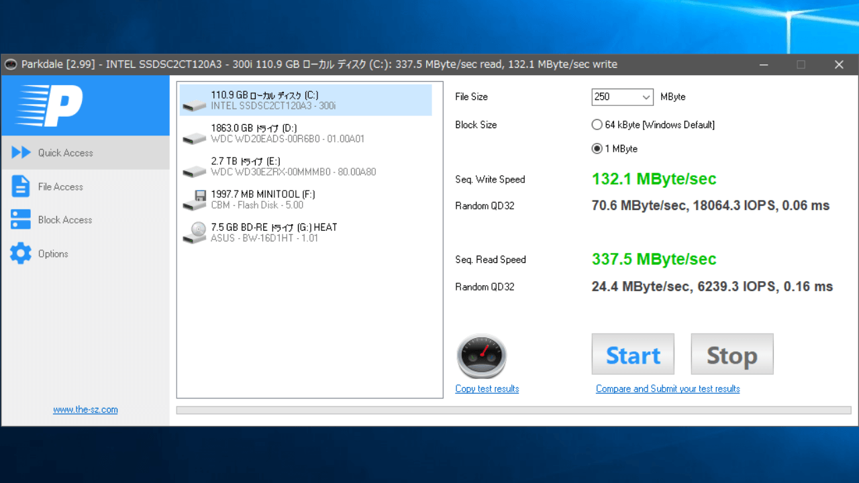
Task: Click the Seq. Write Speed label
Action: pyautogui.click(x=490, y=179)
